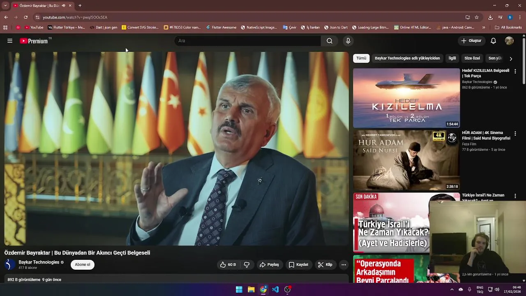Open the Feza Film channel name
The image size is (526, 296).
click(x=469, y=144)
